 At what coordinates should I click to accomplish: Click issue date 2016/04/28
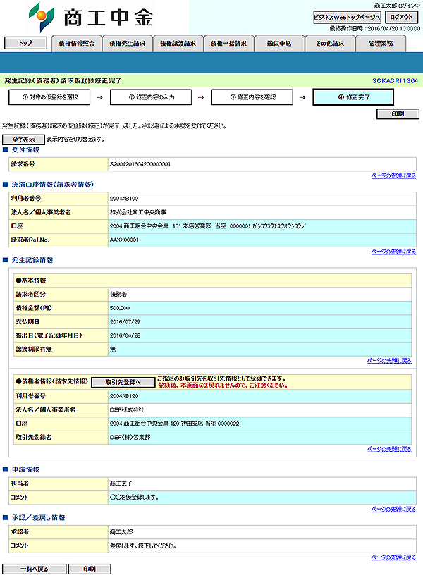pos(125,335)
